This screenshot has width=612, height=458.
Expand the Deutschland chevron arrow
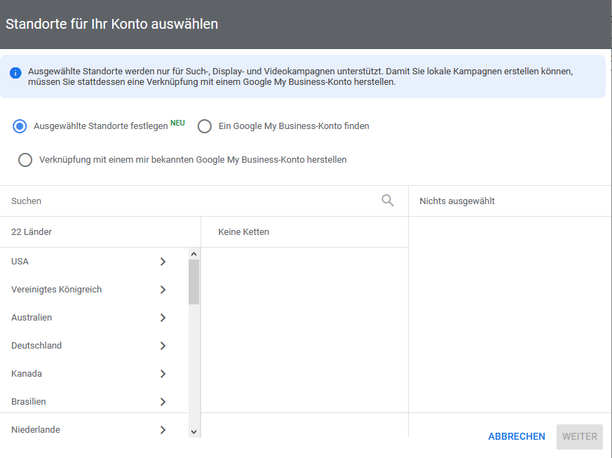[x=163, y=346]
